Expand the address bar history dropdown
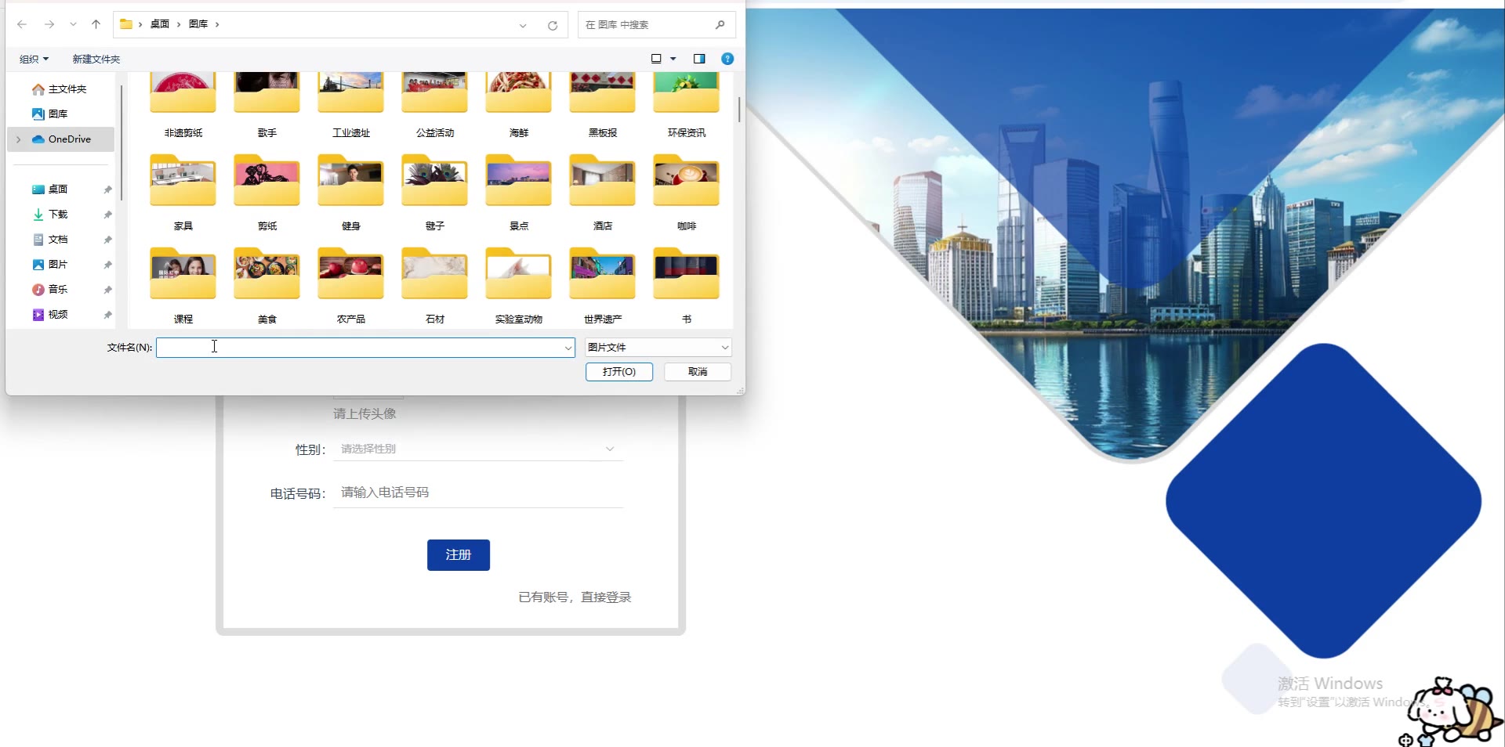The width and height of the screenshot is (1505, 747). pos(523,25)
